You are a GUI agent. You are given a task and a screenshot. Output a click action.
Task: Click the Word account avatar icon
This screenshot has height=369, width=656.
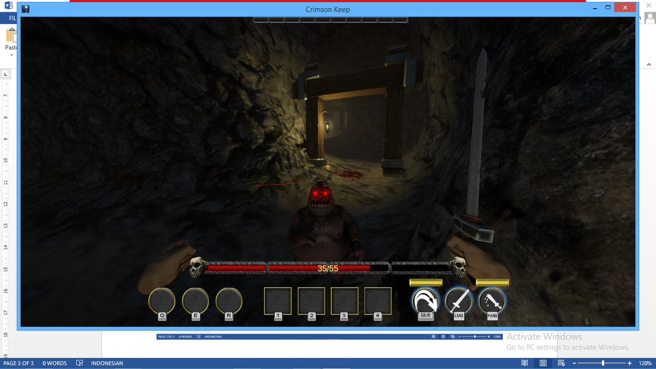coord(650,19)
